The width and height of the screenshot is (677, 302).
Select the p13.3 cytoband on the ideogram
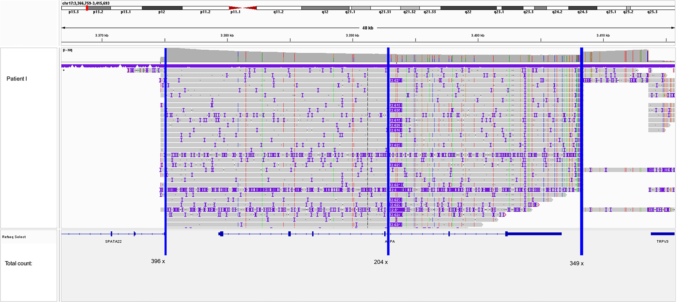(x=74, y=8)
